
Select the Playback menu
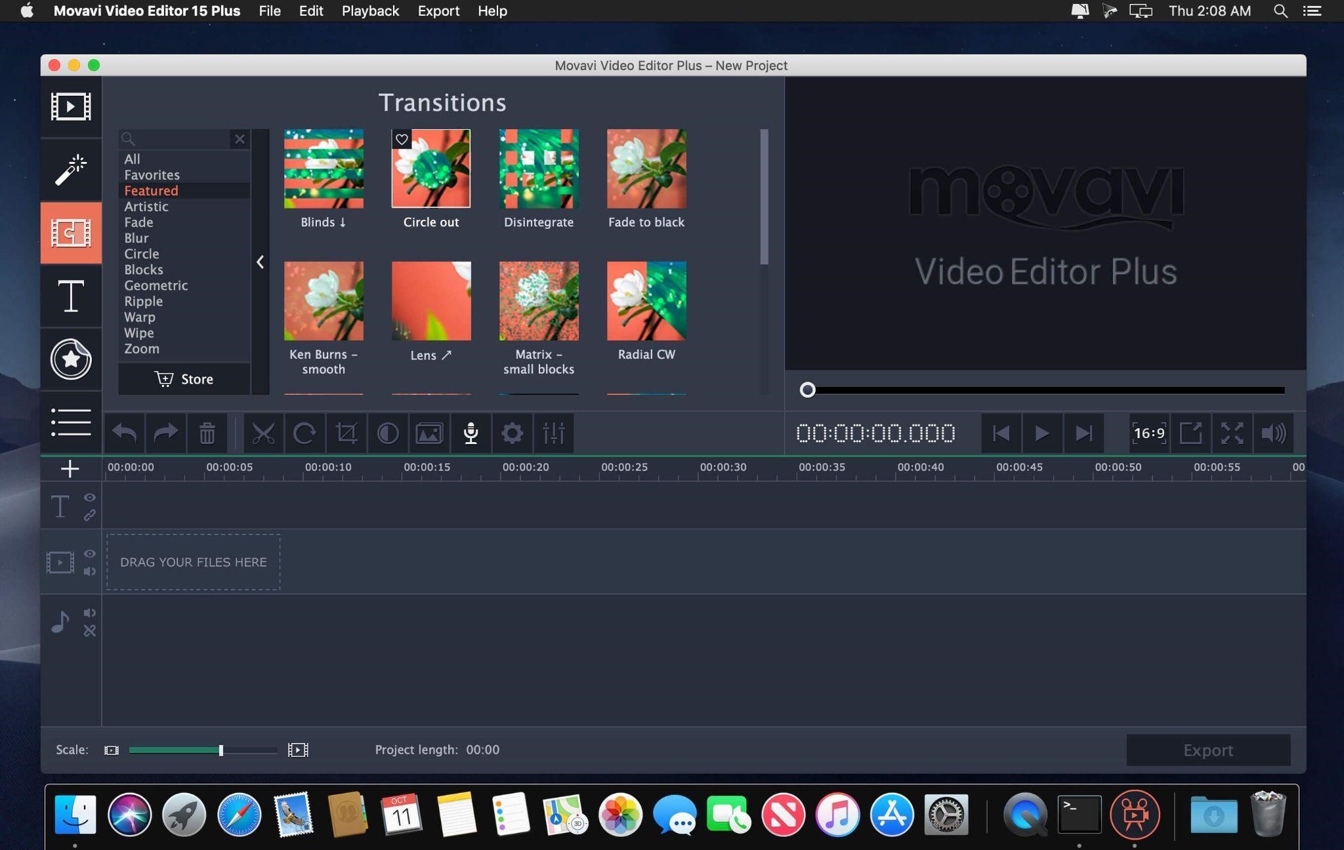(x=370, y=10)
